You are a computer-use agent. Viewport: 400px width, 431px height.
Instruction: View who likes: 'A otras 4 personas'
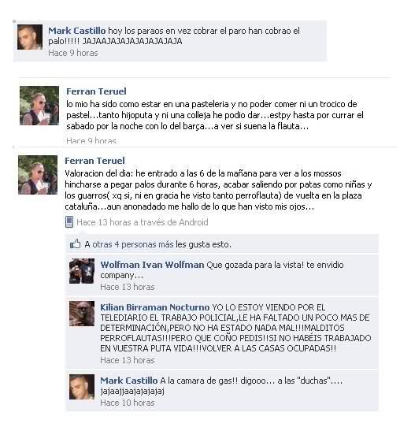pos(158,244)
